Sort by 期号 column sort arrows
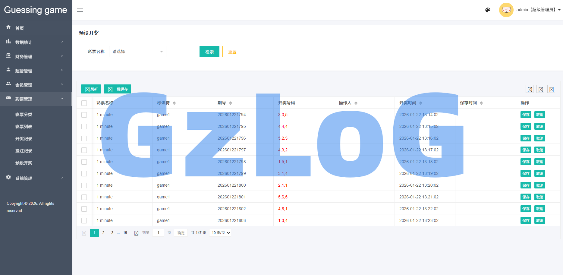The width and height of the screenshot is (563, 275). [231, 103]
